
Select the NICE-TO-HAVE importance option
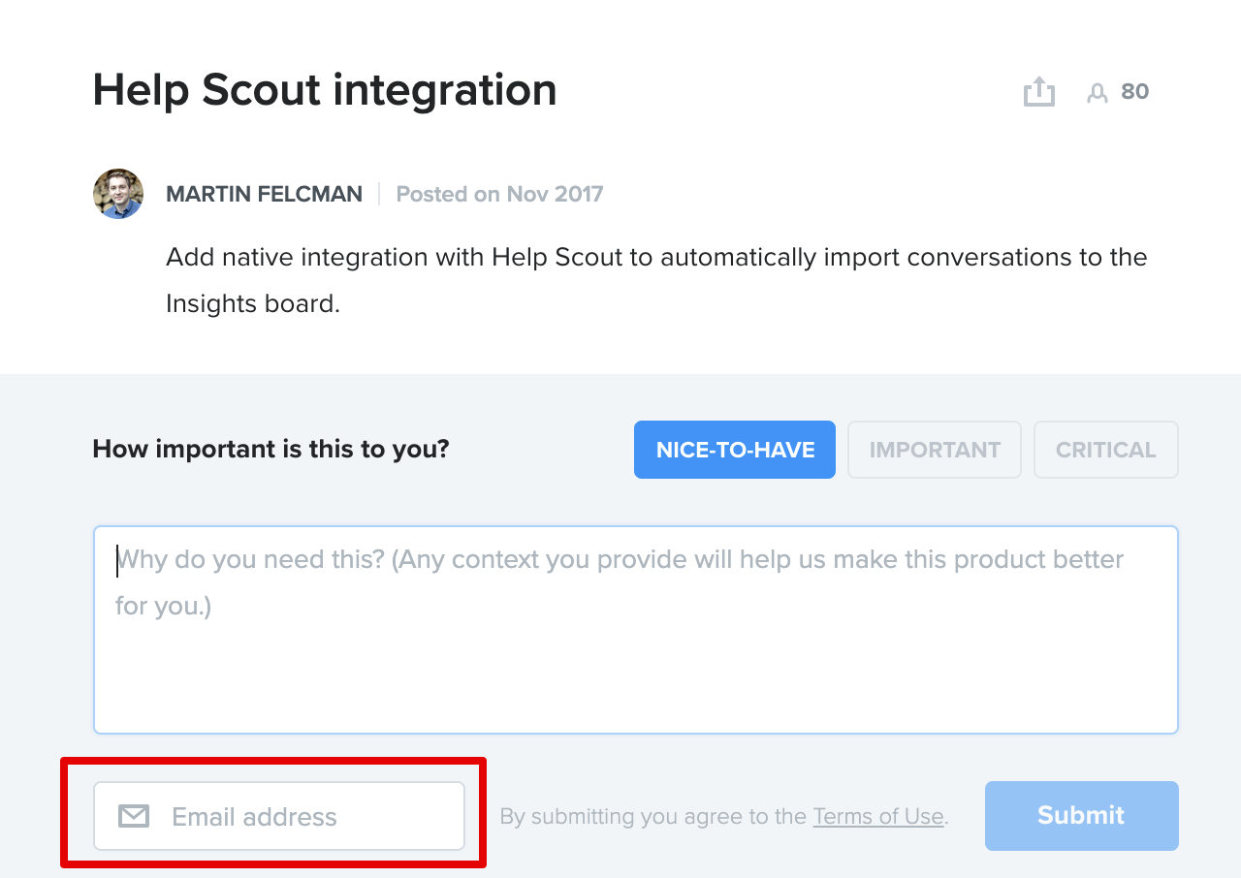click(x=735, y=450)
